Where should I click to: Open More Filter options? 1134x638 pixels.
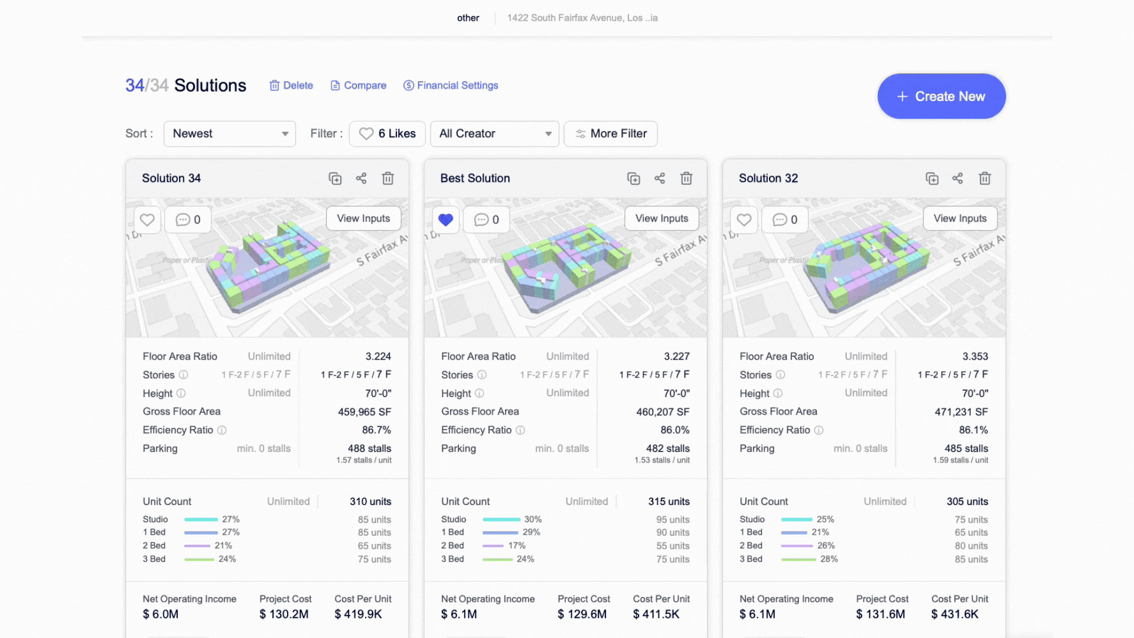(x=611, y=134)
